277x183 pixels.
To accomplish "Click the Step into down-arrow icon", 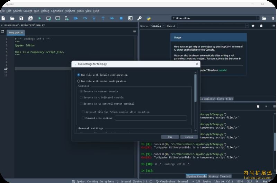I will [94, 18].
